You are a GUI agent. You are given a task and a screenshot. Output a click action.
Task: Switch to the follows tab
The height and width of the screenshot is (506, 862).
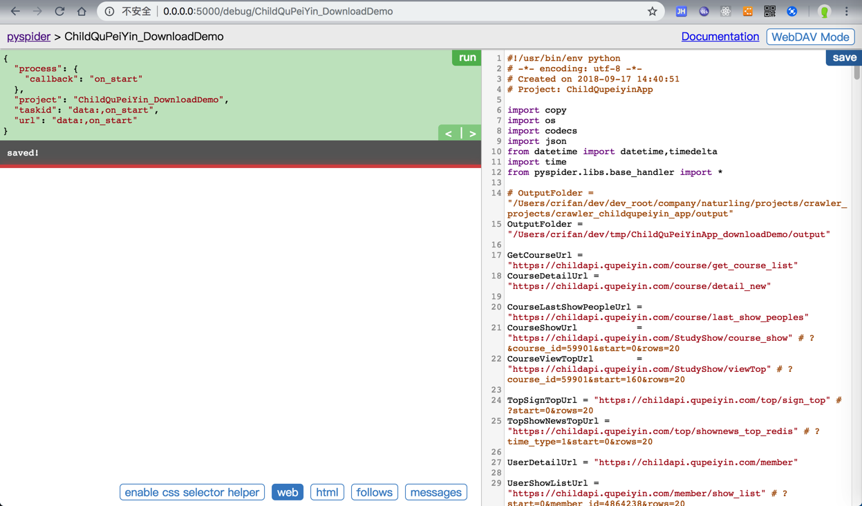[374, 492]
